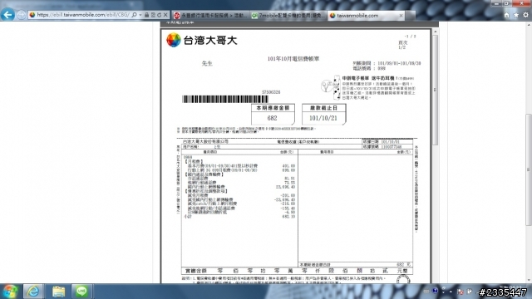This screenshot has width=532, height=299.
Task: Click the search magnifier in address bar
Action: 135,15
